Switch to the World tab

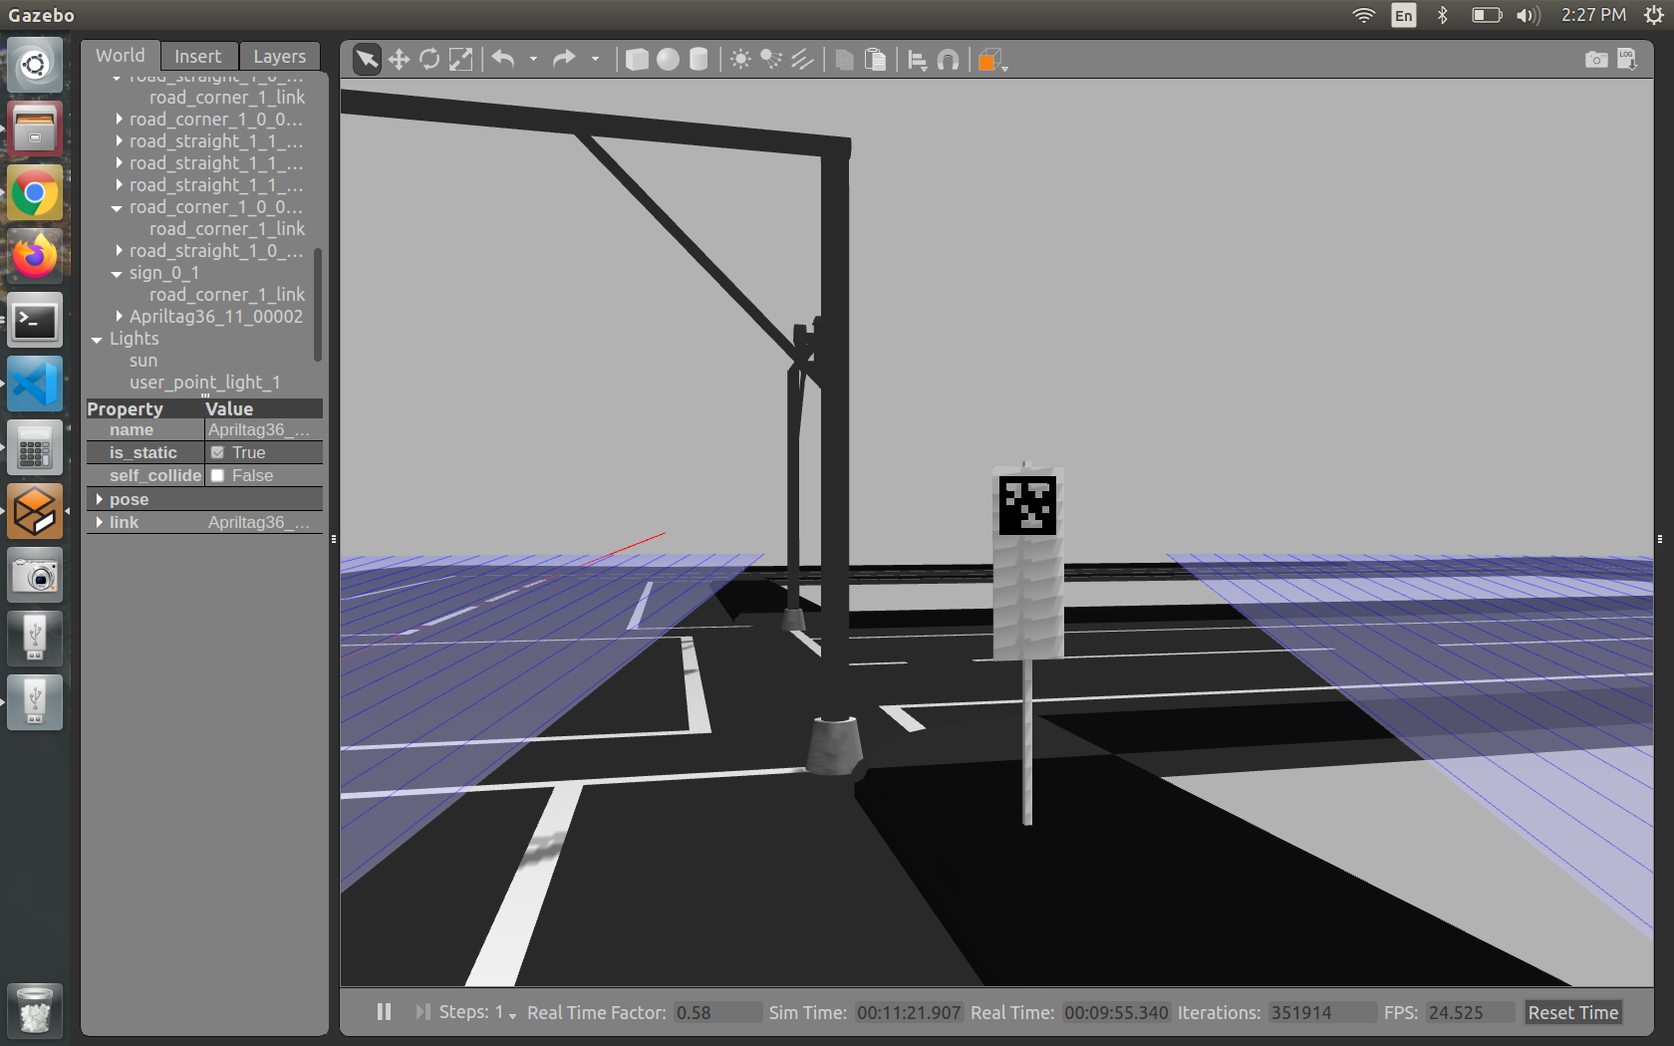pos(121,56)
